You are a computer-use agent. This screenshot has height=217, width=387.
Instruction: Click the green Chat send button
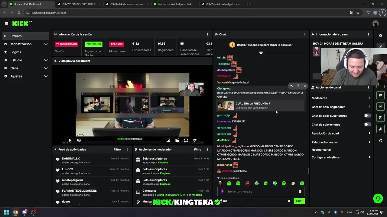click(x=299, y=201)
